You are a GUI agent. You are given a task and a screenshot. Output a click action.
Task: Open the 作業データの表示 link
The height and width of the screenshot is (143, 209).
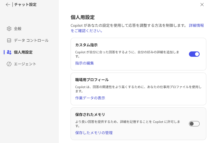tap(90, 98)
